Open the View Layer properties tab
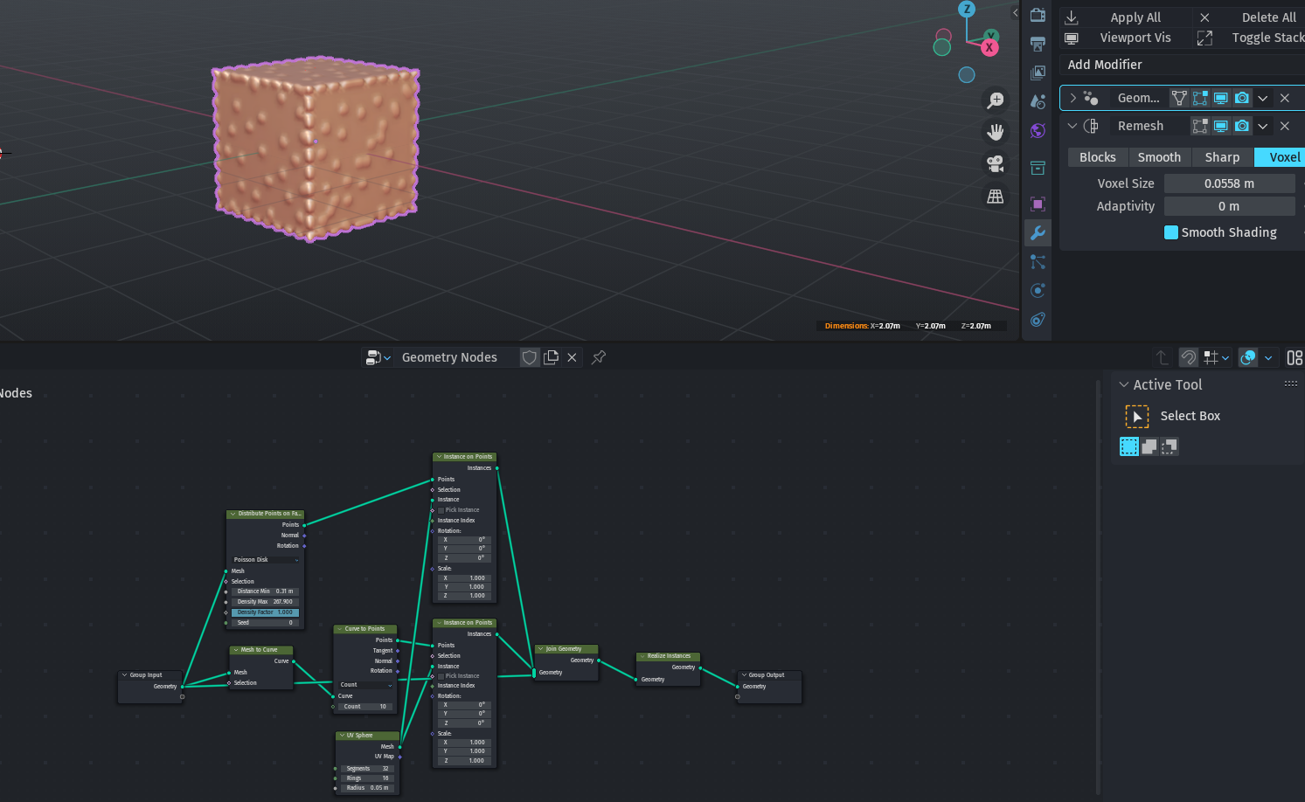The width and height of the screenshot is (1305, 802). (x=1038, y=73)
